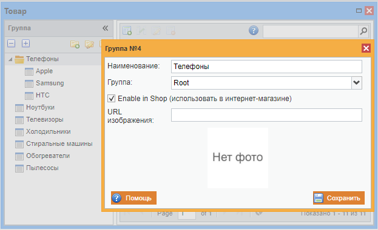Select the Ноутбуки group
378x230 pixels.
pyautogui.click(x=40, y=107)
